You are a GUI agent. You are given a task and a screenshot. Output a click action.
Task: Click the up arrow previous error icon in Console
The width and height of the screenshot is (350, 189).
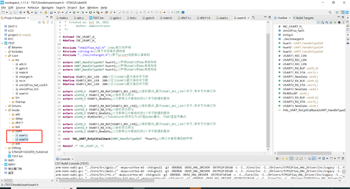click(287, 159)
